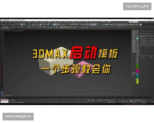Activate the Select Object tool
Image resolution: width=154 pixels, height=123 pixels.
[22, 24]
